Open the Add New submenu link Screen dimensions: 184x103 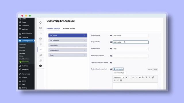coord(22,50)
